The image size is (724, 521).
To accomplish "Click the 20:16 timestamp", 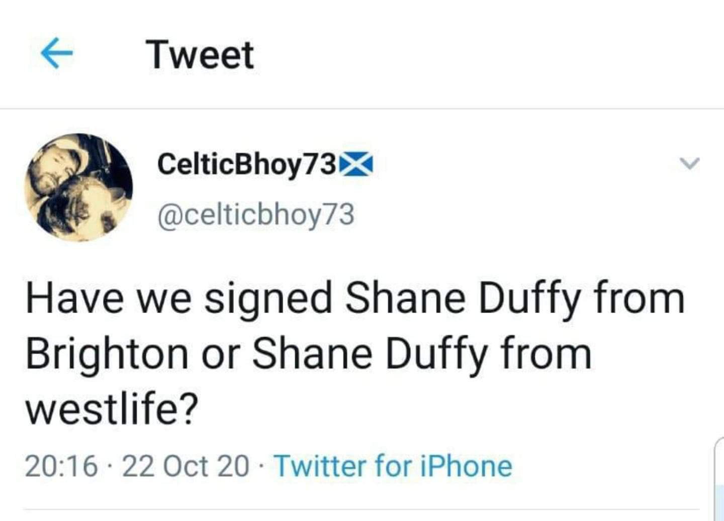I will click(x=61, y=466).
